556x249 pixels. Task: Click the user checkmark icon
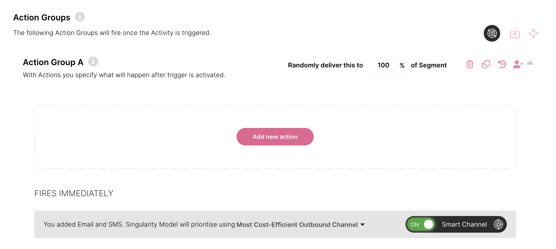tap(518, 64)
